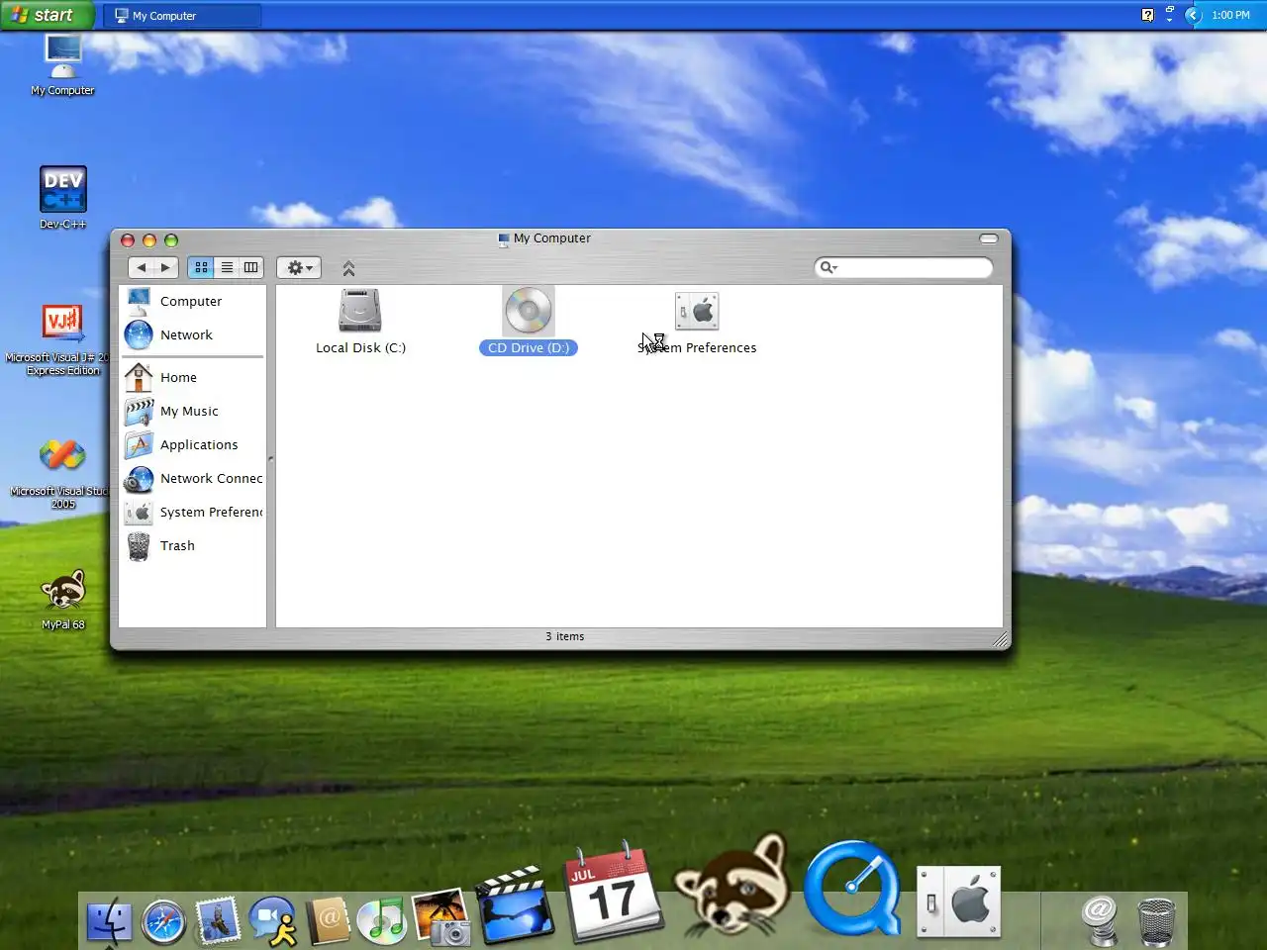Open the Start menu
The height and width of the screenshot is (950, 1267).
coord(47,15)
